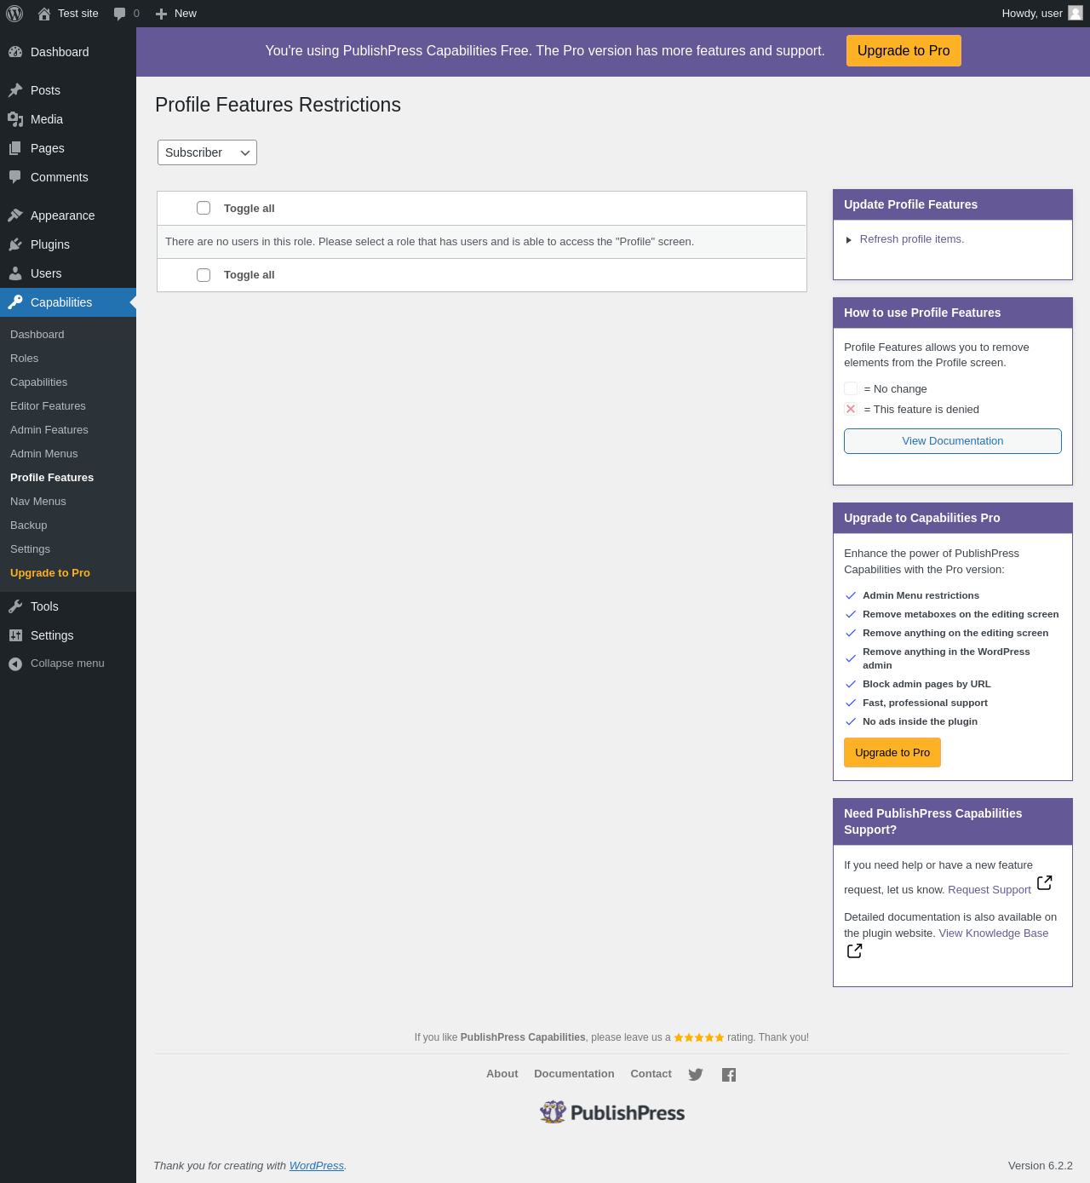The image size is (1090, 1183).
Task: Click the Media icon in sidebar
Action: (15, 119)
